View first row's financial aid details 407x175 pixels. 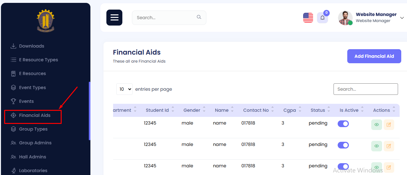pos(376,125)
